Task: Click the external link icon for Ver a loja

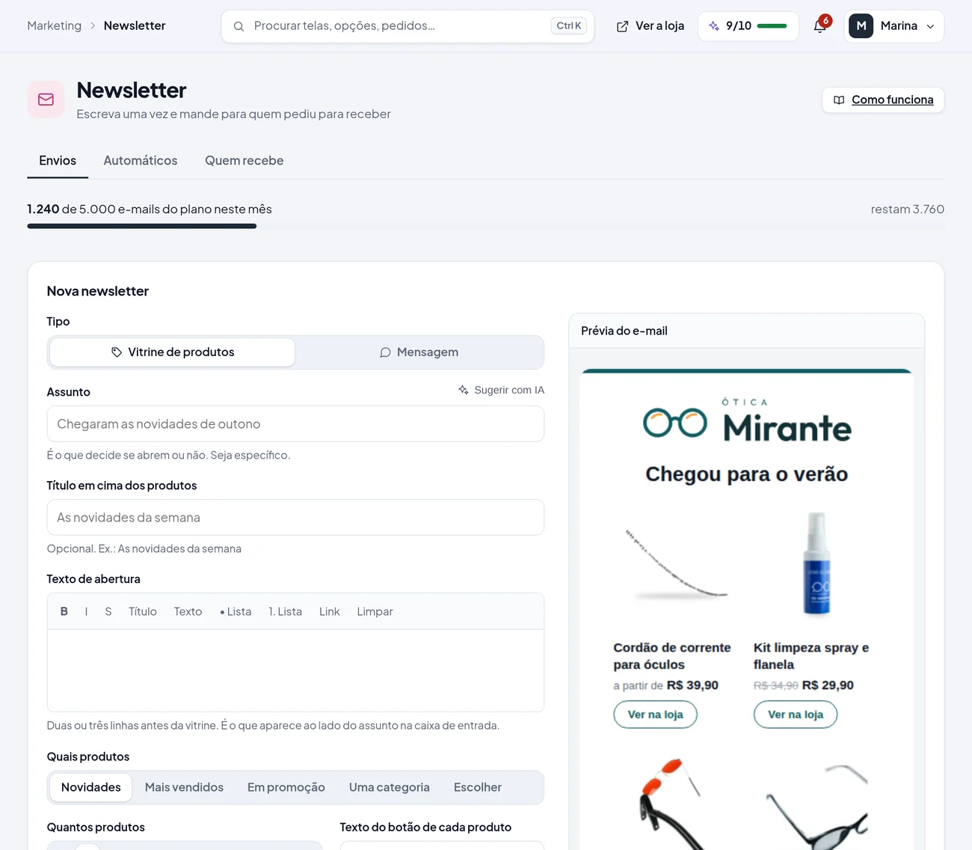Action: tap(622, 26)
